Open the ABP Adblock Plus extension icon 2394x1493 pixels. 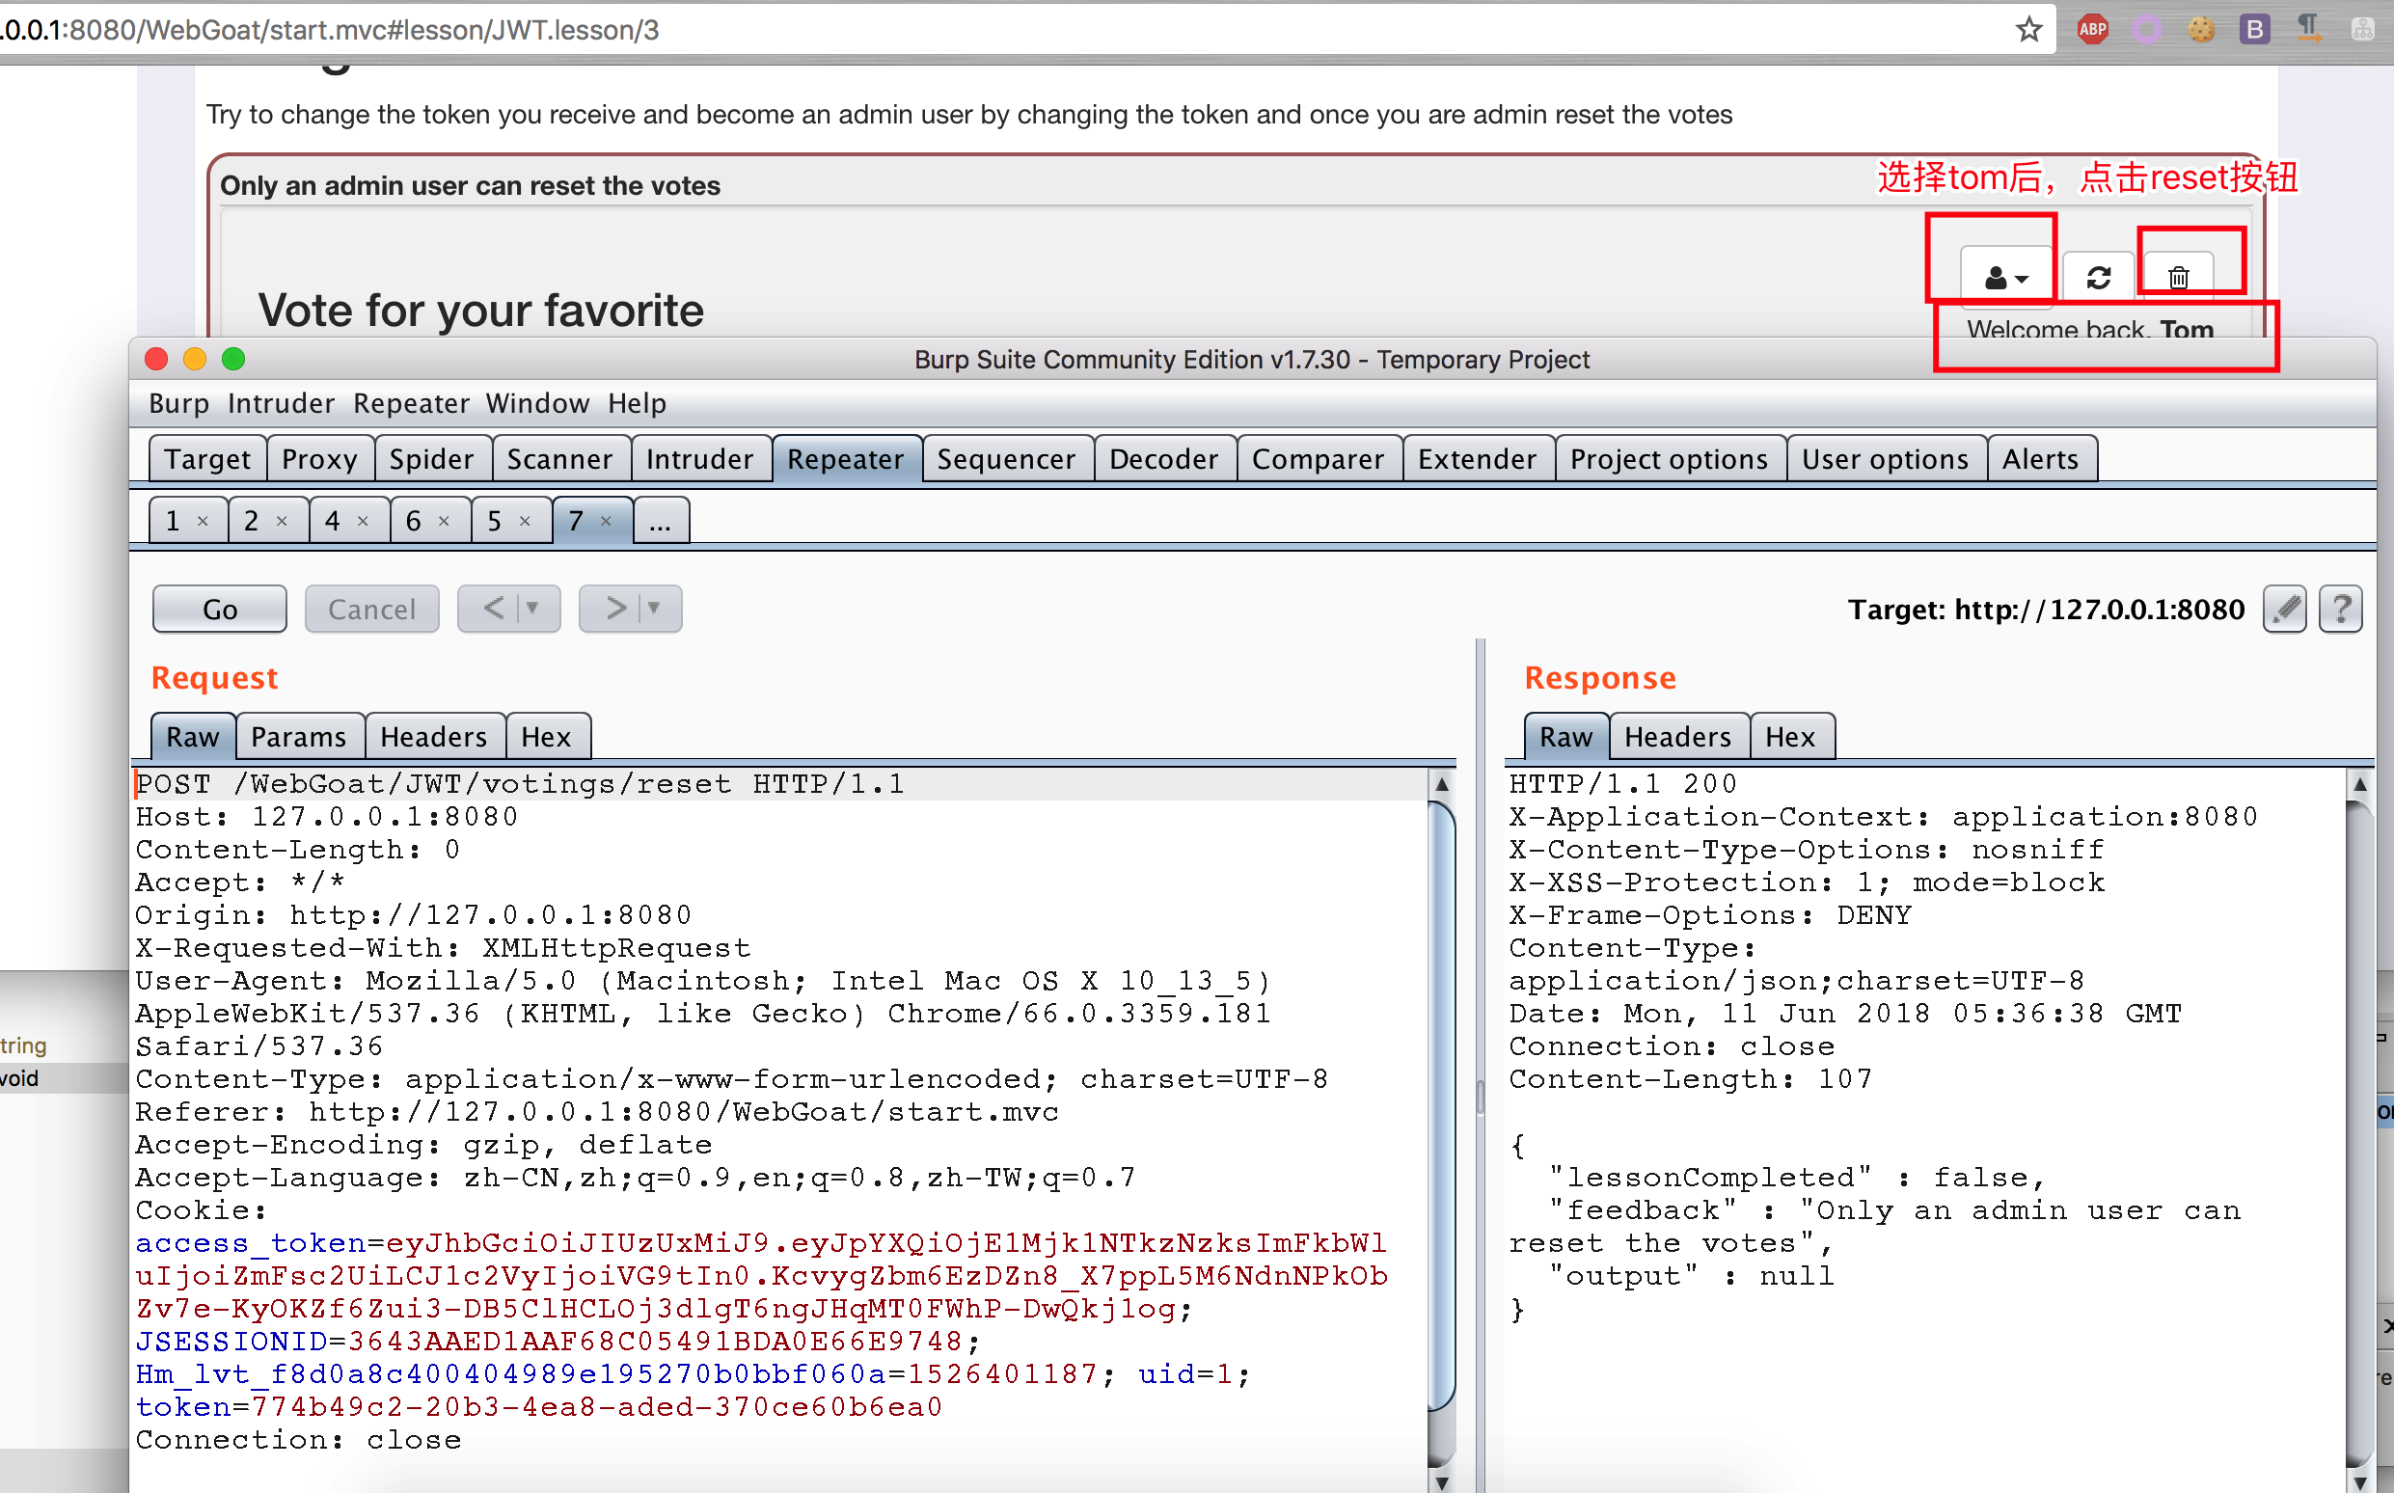[2092, 30]
